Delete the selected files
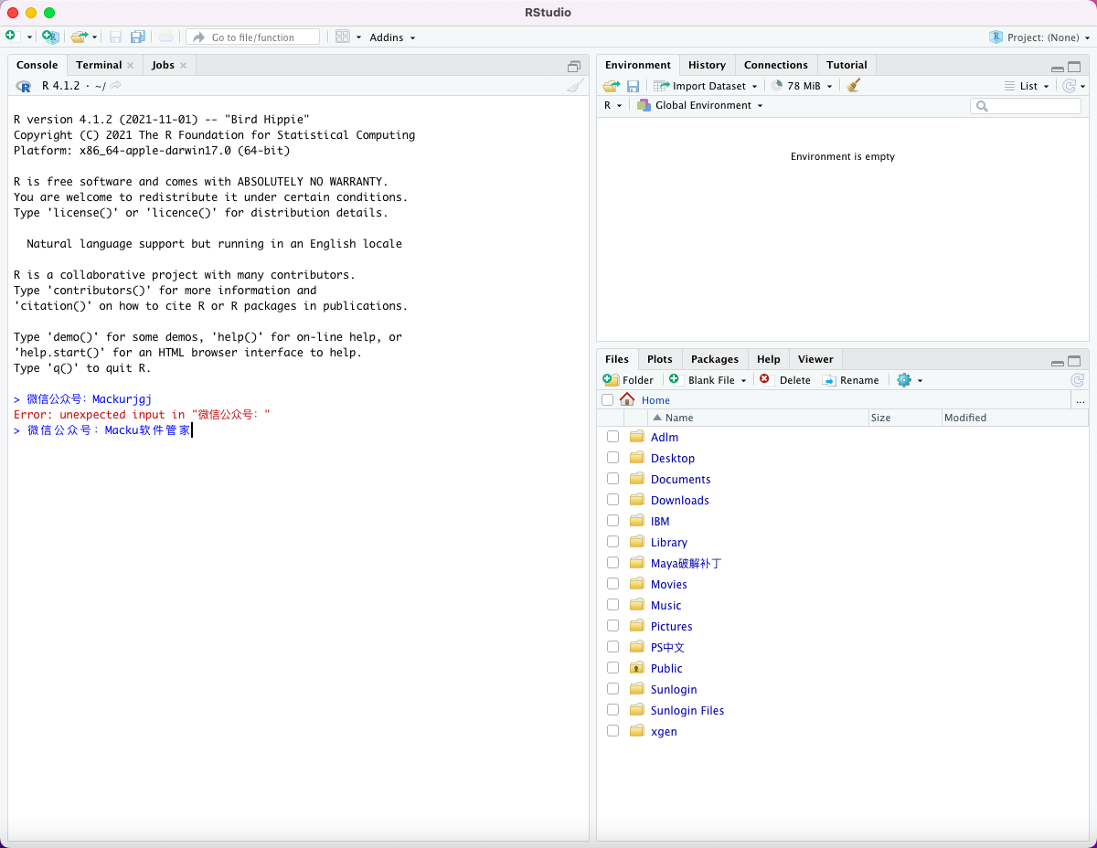This screenshot has height=848, width=1097. pos(785,380)
